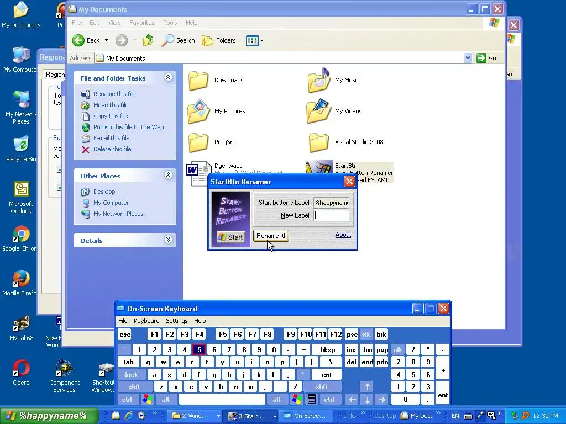566x424 pixels.
Task: Open Search in My Documents toolbar
Action: click(178, 40)
